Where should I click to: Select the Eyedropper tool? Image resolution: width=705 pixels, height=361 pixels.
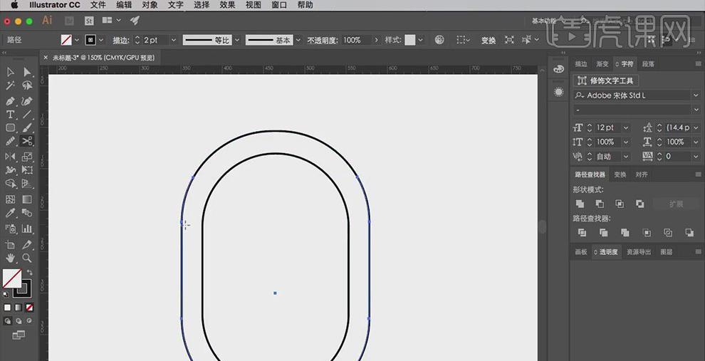pos(11,213)
